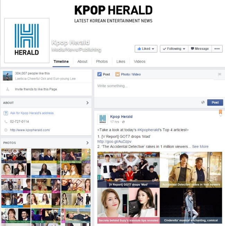Expand the ABOUT section chevron
Viewport: 225px width, 226px height.
coord(87,103)
